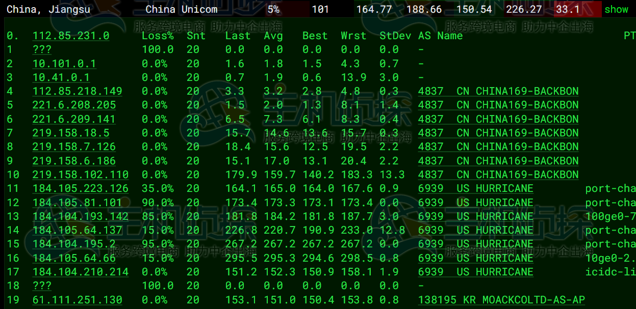The image size is (636, 309).
Task: Open hop 12 IP 184.105.81.101
Action: tap(78, 203)
